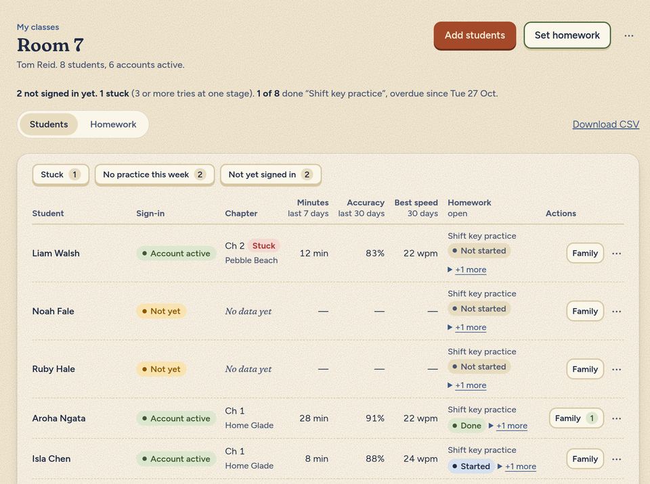Open Family details for Noah Fale
This screenshot has width=650, height=484.
coord(585,312)
